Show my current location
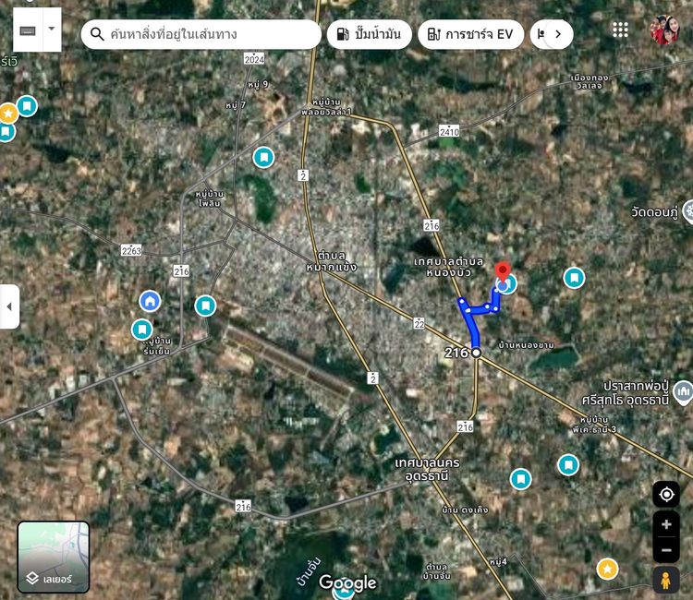 point(665,494)
